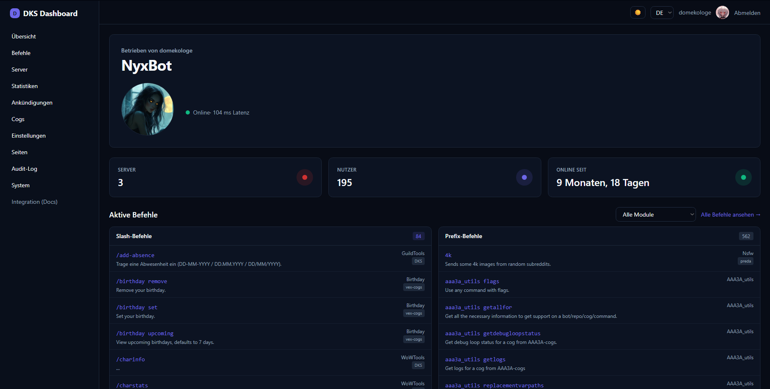770x389 pixels.
Task: Open the 4k prefix command
Action: (x=448, y=255)
